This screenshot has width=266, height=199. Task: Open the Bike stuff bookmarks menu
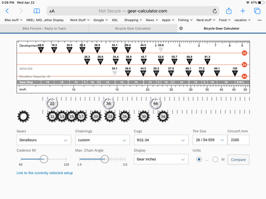pos(13,20)
